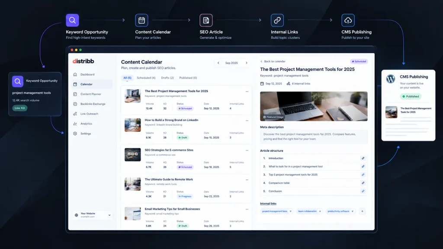443x249 pixels.
Task: Click the Featured Image label on photo
Action: [273, 117]
